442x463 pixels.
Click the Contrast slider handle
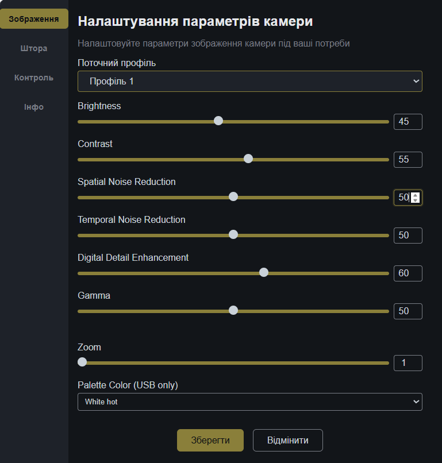click(248, 159)
